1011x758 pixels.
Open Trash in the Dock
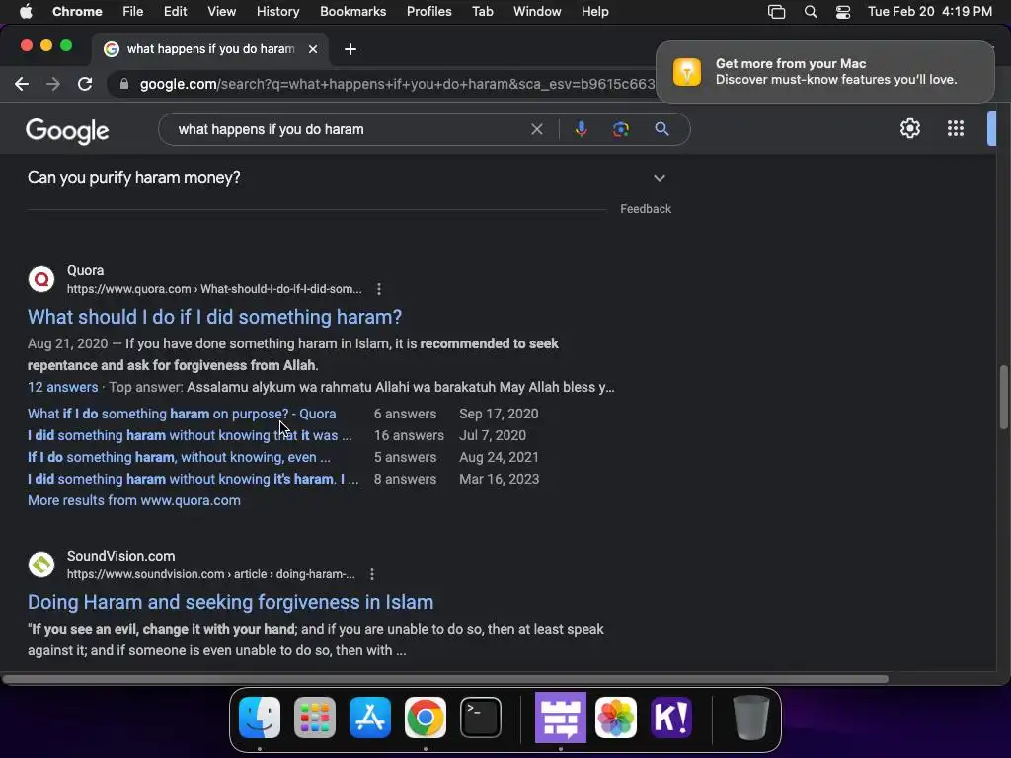coord(751,718)
